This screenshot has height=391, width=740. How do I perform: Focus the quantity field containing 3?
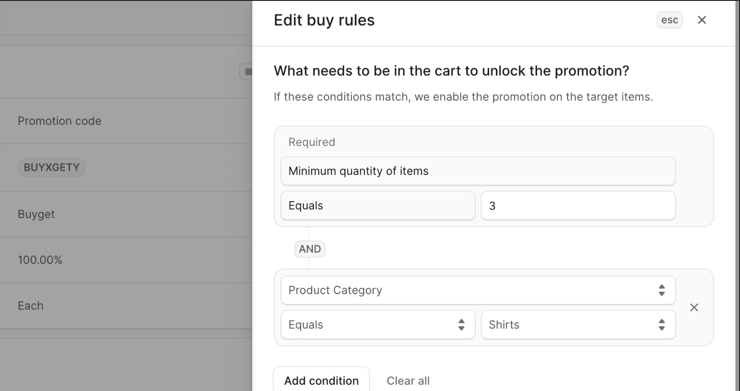(x=578, y=206)
